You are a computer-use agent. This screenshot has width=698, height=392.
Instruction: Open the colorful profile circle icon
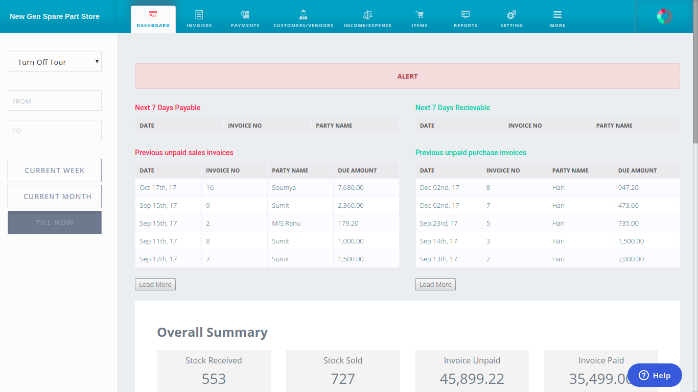[x=664, y=16]
